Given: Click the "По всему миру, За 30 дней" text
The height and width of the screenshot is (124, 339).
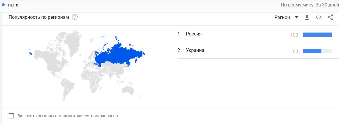Looking at the screenshot, I should [309, 5].
